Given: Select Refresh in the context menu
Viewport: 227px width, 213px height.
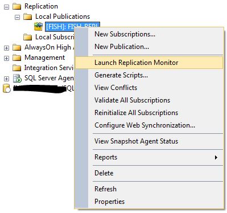Looking at the screenshot, I should pyautogui.click(x=148, y=189).
